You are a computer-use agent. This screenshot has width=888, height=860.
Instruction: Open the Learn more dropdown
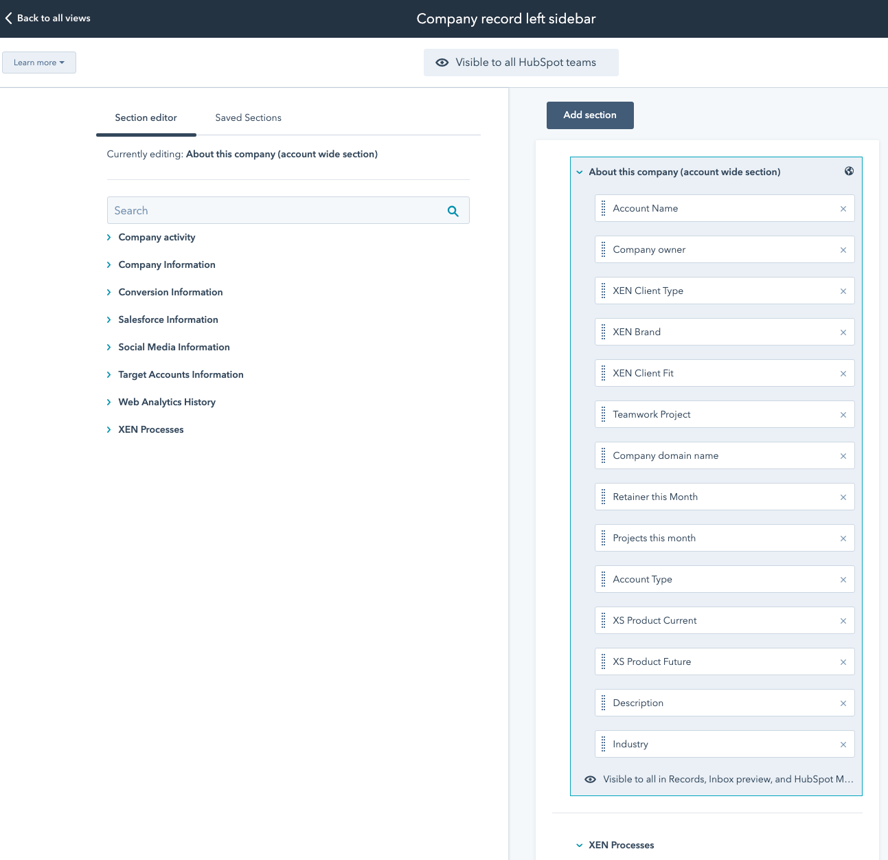pyautogui.click(x=39, y=63)
